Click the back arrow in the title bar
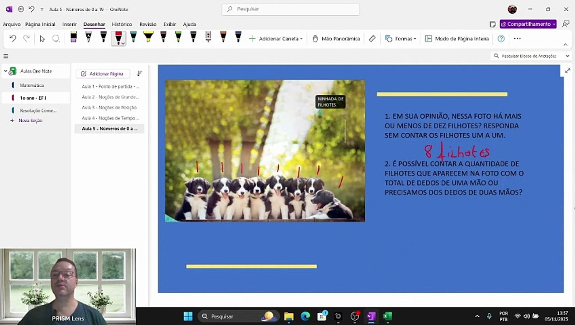The image size is (575, 325). [x=21, y=9]
